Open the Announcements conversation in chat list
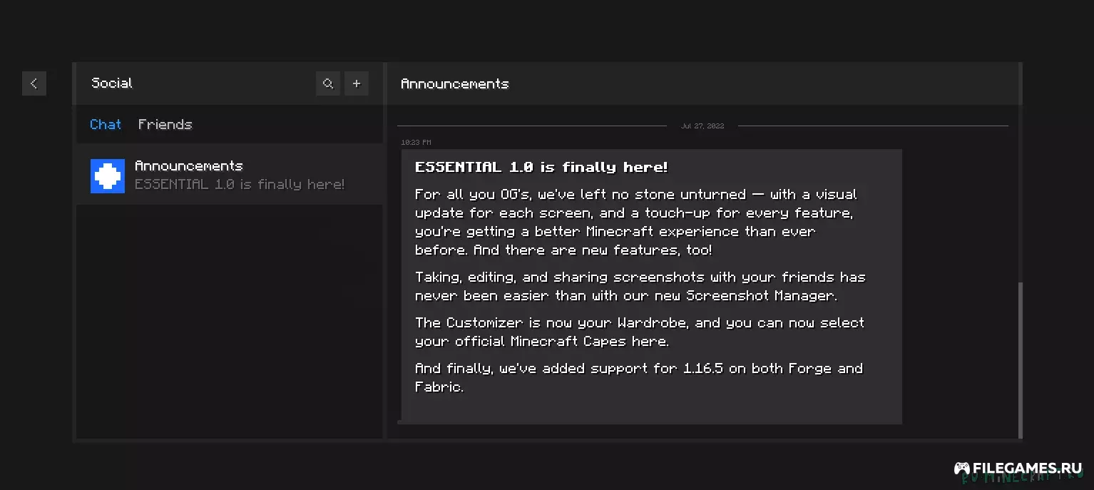 tap(189, 166)
